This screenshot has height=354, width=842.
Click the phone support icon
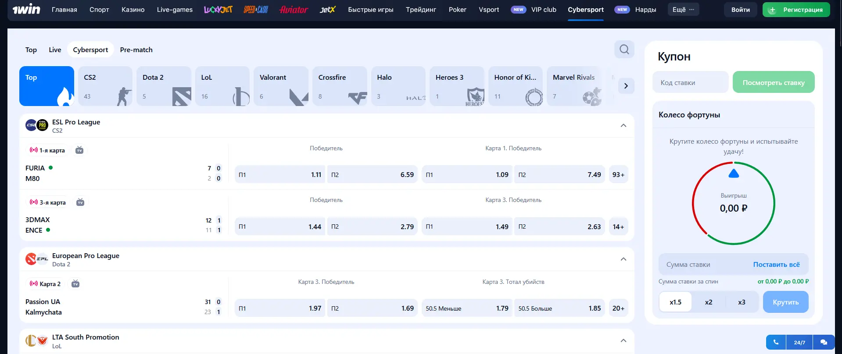pyautogui.click(x=776, y=342)
